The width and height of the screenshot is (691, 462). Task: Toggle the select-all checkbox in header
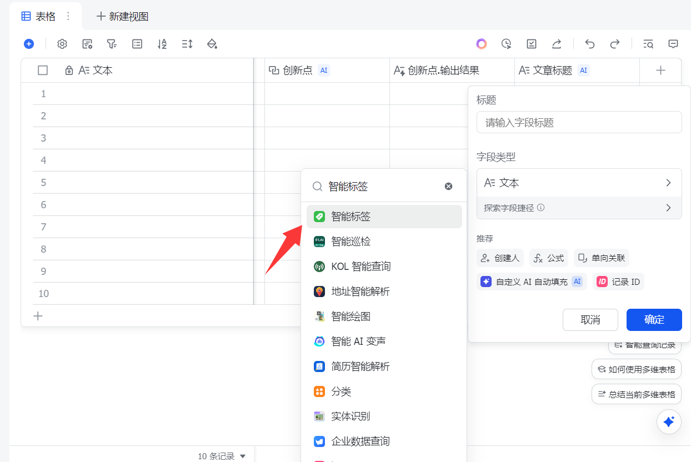43,71
